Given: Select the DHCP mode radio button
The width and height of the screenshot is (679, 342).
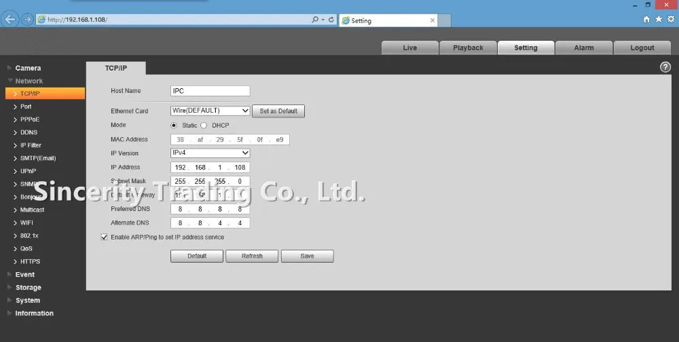Looking at the screenshot, I should pos(204,126).
